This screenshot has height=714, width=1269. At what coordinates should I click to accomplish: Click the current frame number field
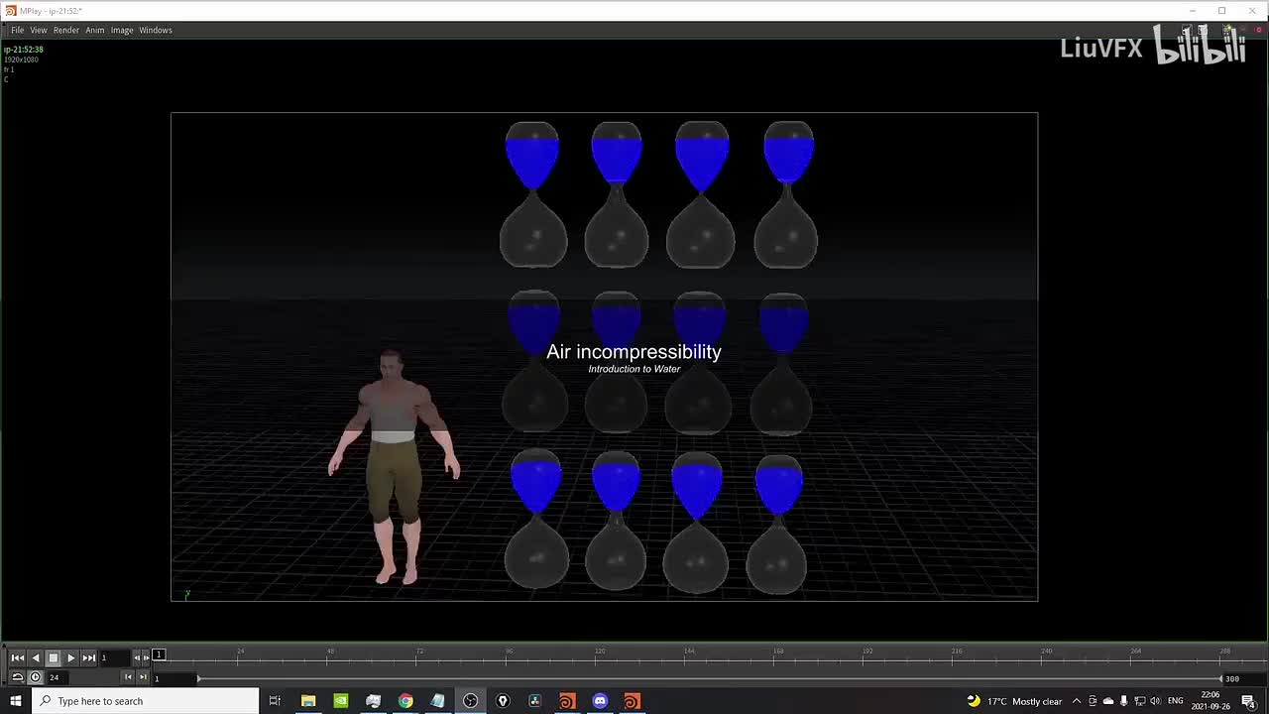[115, 657]
